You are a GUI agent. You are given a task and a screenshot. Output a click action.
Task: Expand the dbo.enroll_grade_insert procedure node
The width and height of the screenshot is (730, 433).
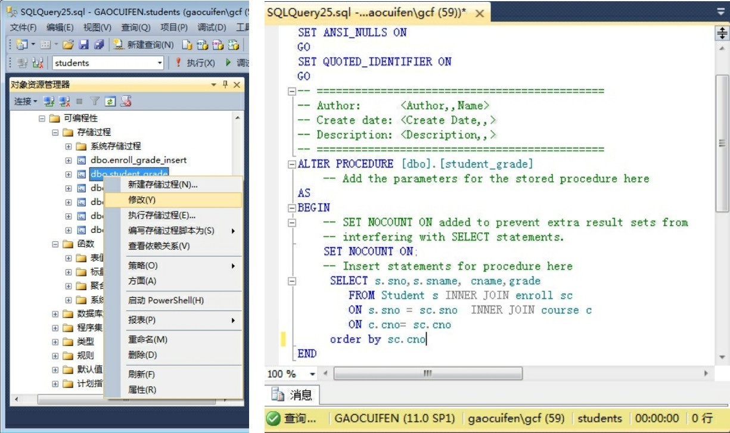(69, 160)
